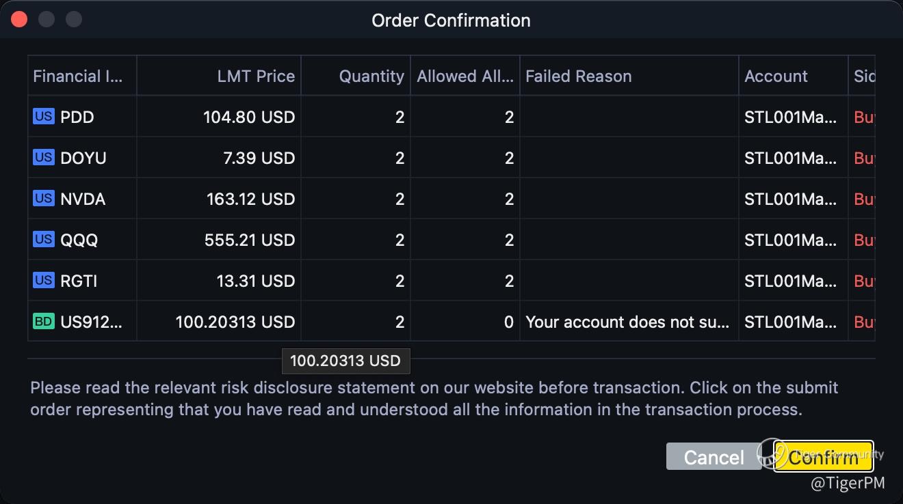This screenshot has height=504, width=903.
Task: Select the US912 bond order symbol
Action: tap(91, 322)
